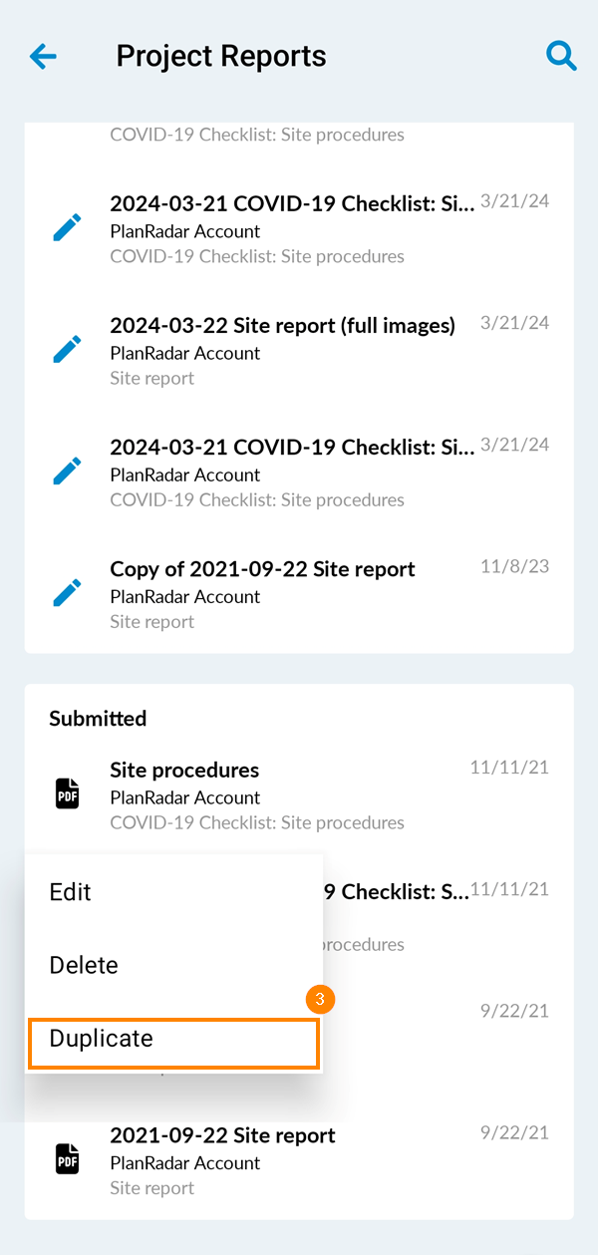
Task: Tap the Submitted section header
Action: 98,719
